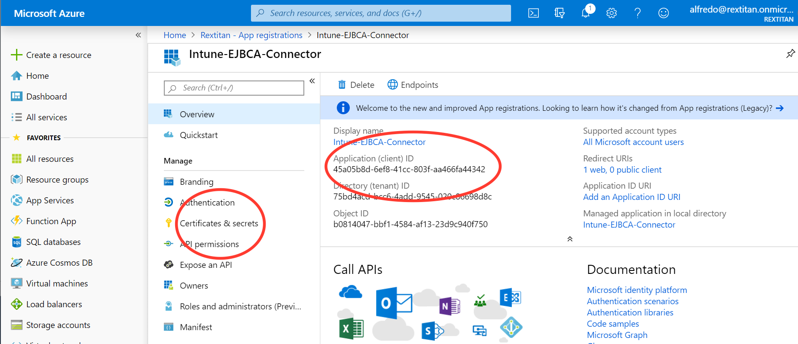798x344 pixels.
Task: Click the blade menu search box
Action: coord(234,88)
